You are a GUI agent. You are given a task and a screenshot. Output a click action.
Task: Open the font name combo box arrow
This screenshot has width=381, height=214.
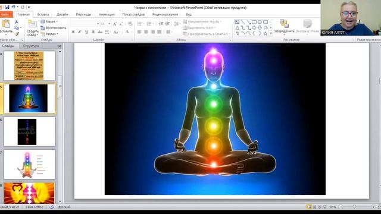pyautogui.click(x=98, y=24)
